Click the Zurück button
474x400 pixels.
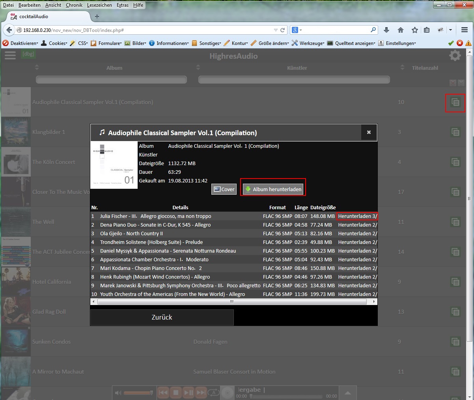coord(162,317)
